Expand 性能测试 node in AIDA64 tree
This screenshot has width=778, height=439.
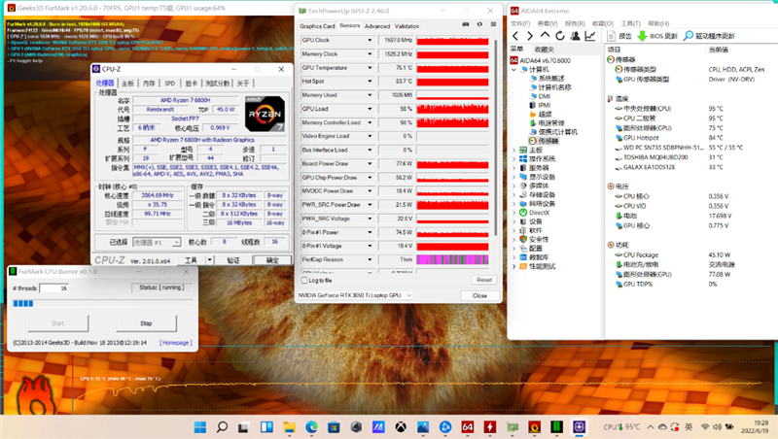coord(514,266)
